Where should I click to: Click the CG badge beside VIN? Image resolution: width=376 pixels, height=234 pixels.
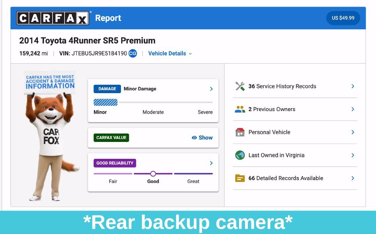[x=133, y=54]
